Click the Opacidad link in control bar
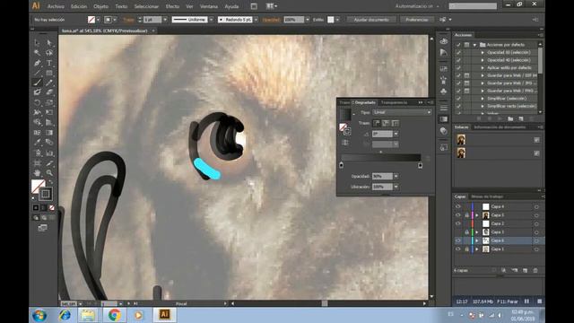This screenshot has height=323, width=574. (x=271, y=20)
